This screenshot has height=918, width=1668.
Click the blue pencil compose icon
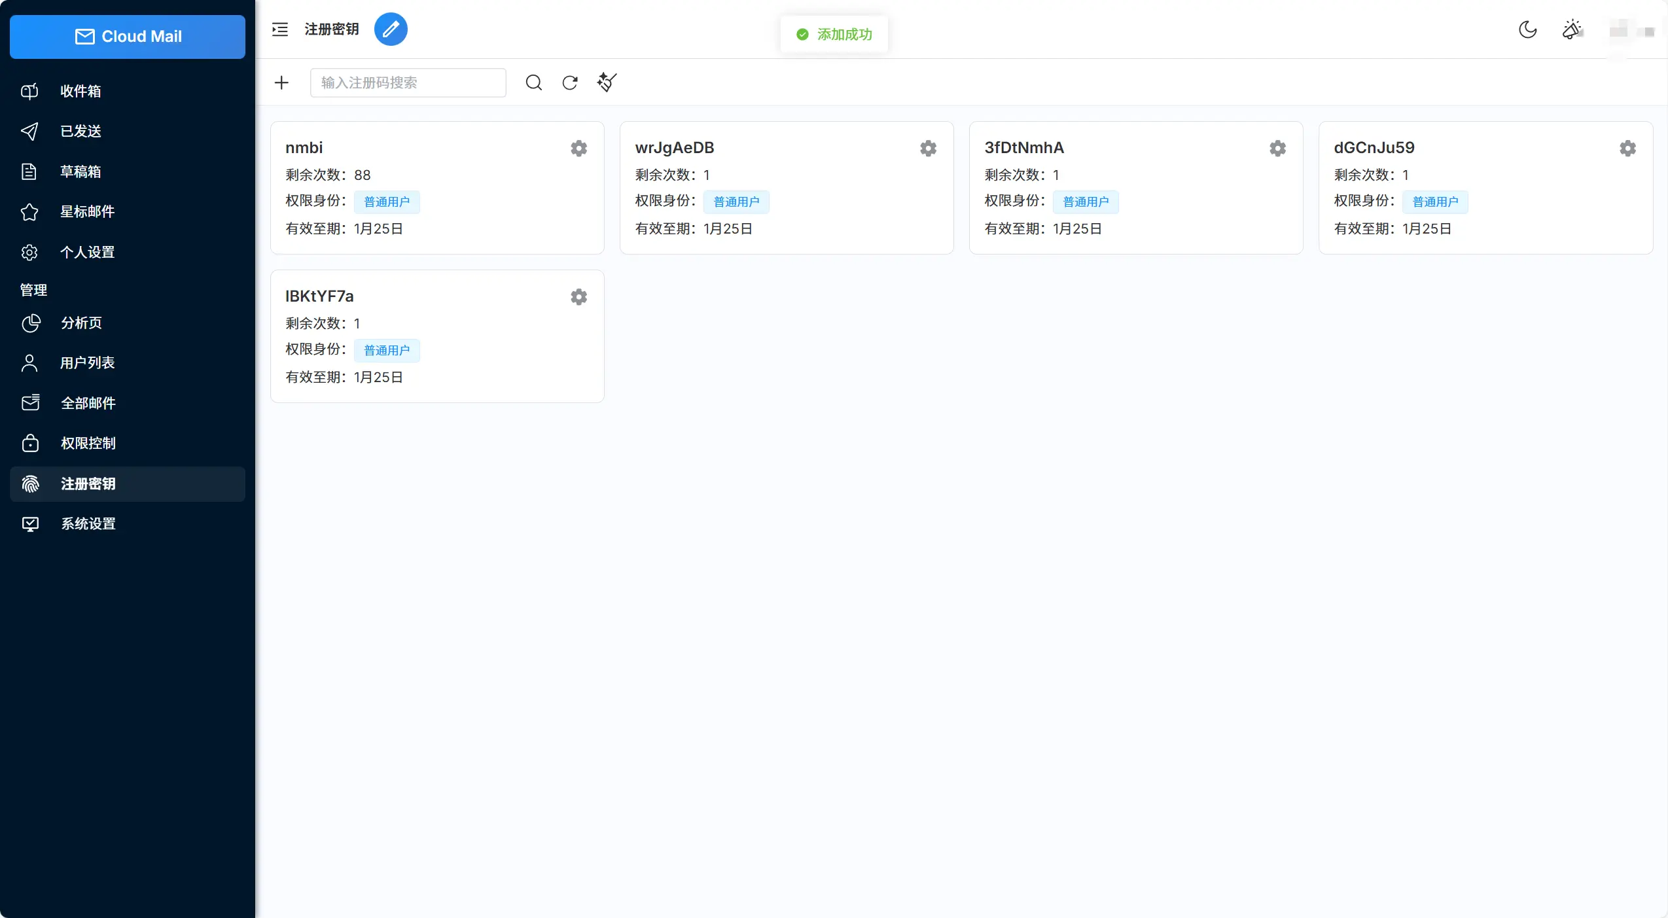[x=391, y=29]
